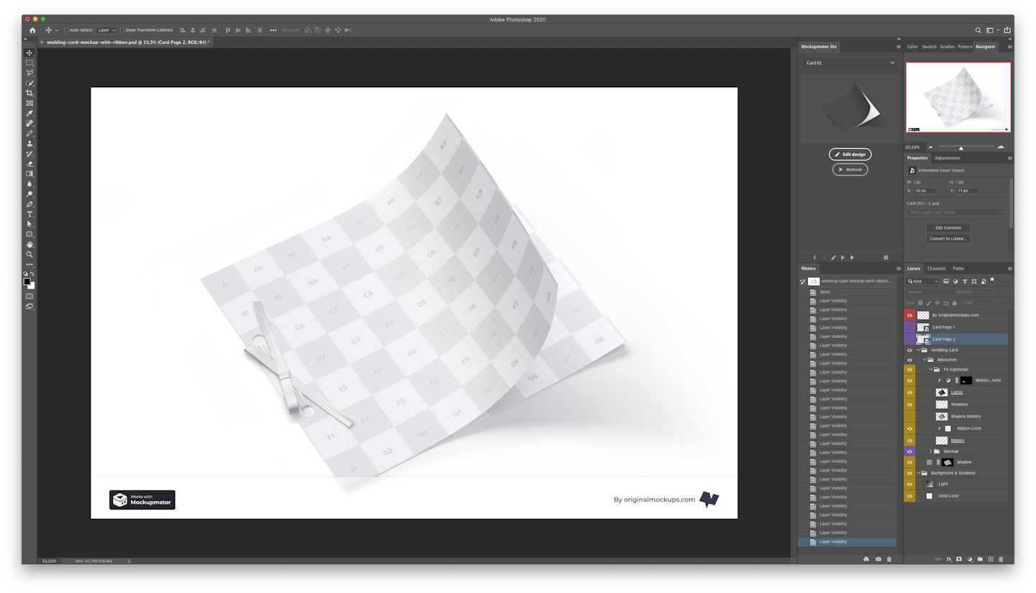Show the Shadow Density layer
1036x593 pixels.
(x=909, y=417)
